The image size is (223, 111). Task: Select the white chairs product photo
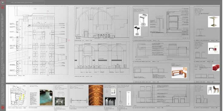coord(213,90)
